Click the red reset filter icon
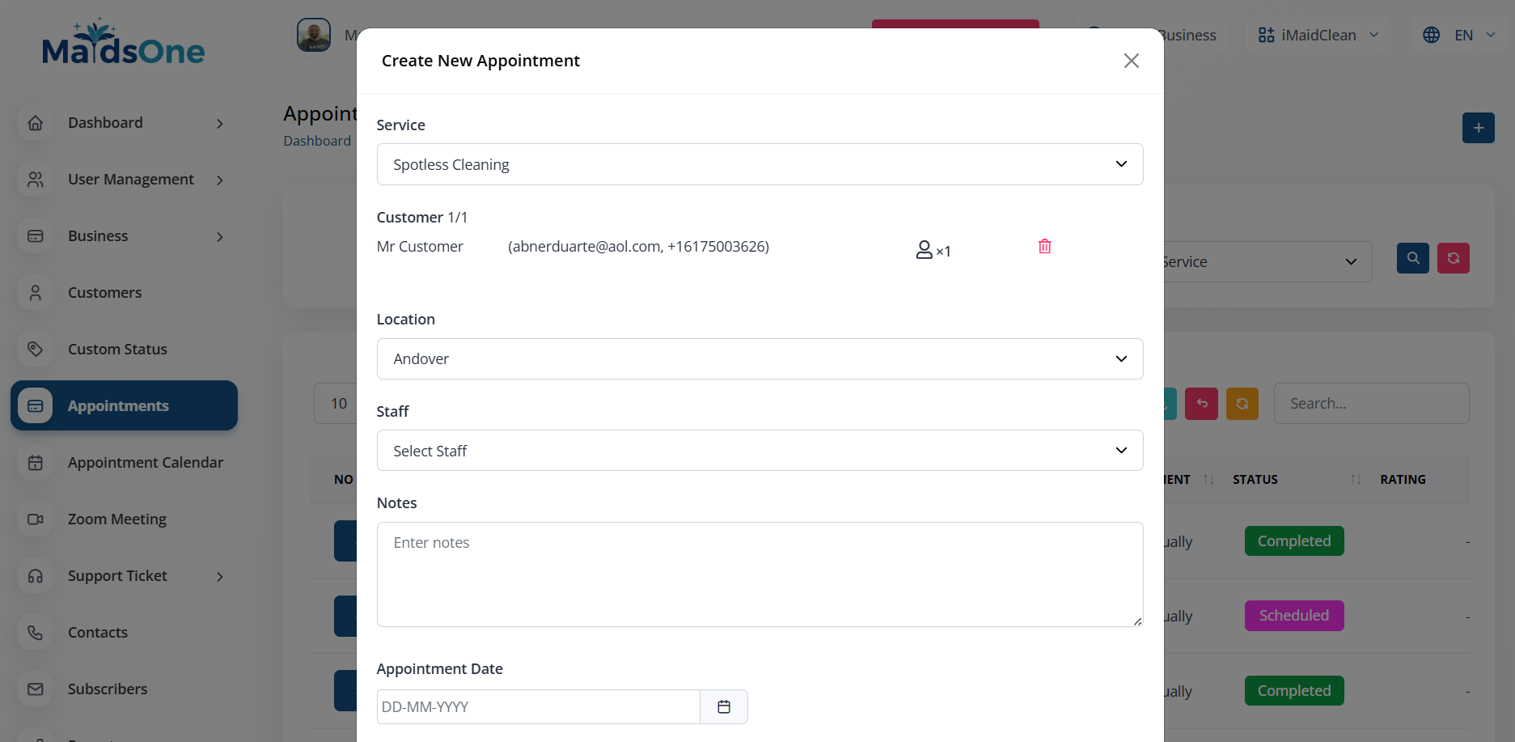Image resolution: width=1515 pixels, height=742 pixels. [x=1453, y=258]
